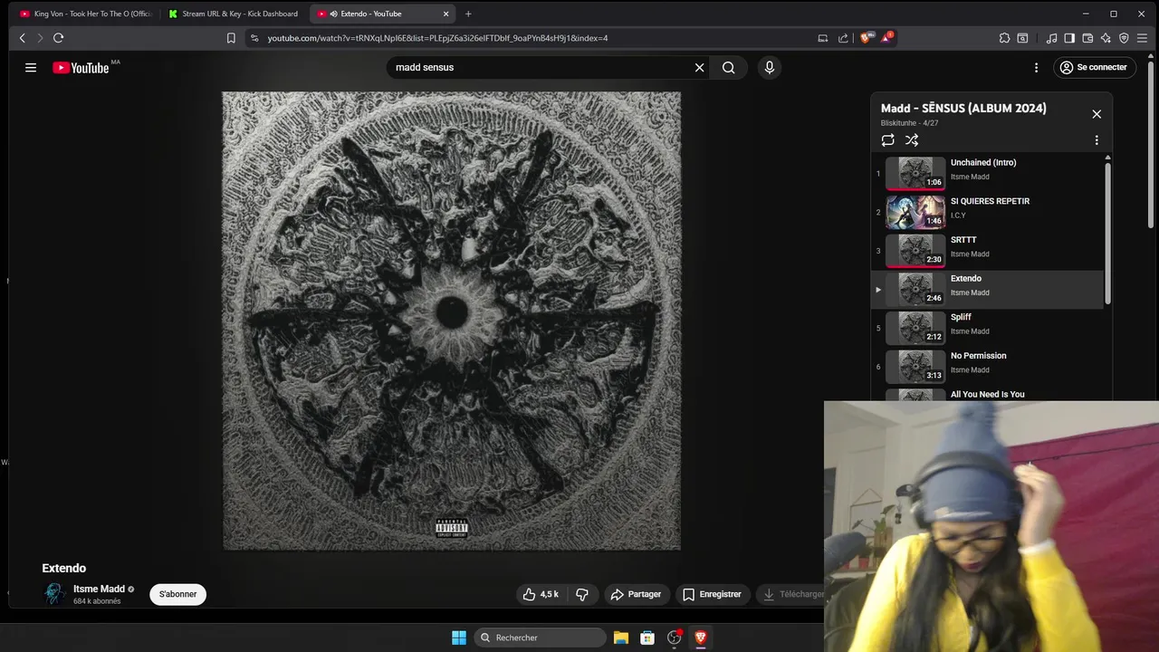This screenshot has width=1159, height=652.
Task: Start voice search with the microphone
Action: (x=770, y=68)
